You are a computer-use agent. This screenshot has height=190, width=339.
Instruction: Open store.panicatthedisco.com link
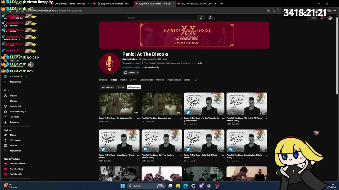point(133,67)
